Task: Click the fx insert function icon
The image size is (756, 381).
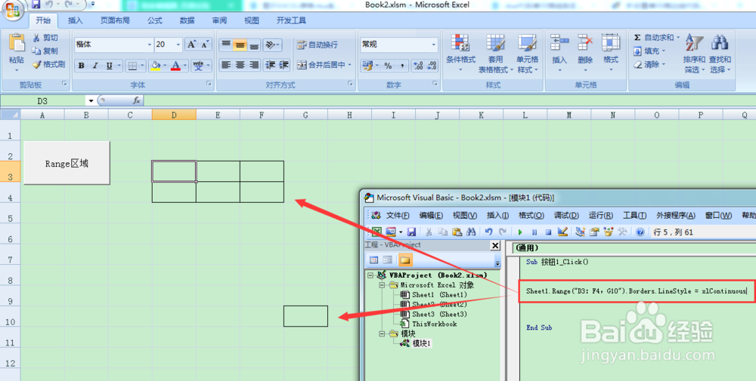Action: tap(136, 100)
